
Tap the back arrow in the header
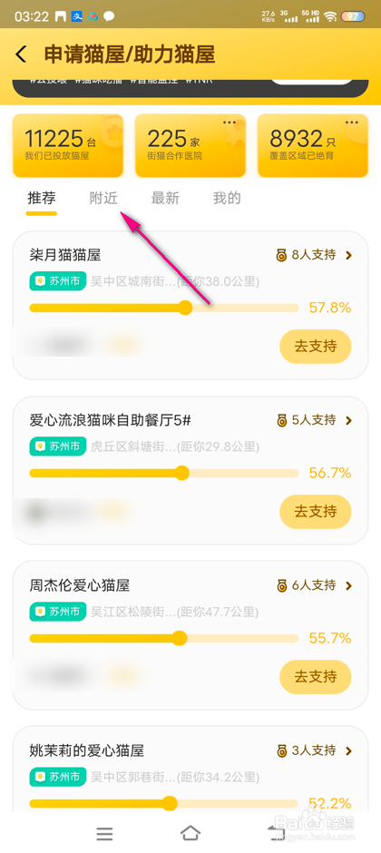pos(21,54)
